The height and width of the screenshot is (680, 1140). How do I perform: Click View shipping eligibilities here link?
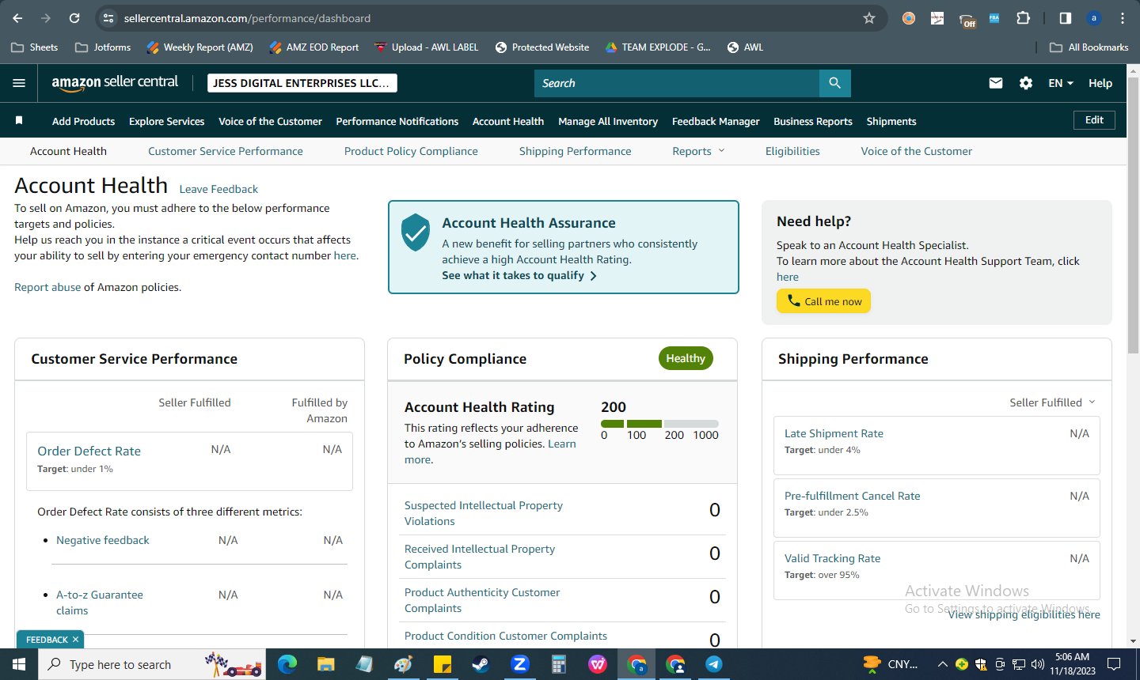point(1024,614)
